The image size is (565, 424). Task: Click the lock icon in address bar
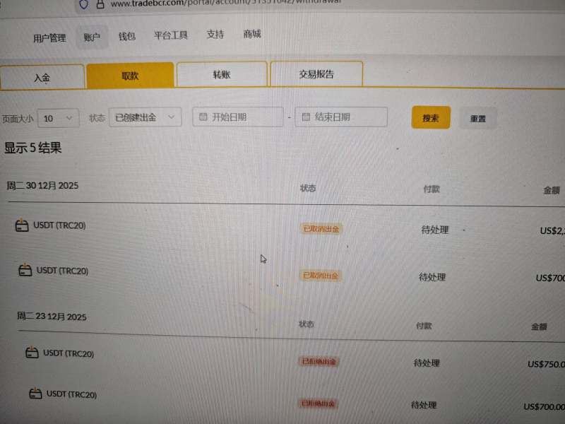(100, 4)
